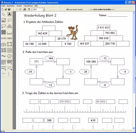Select the text tool with letter A
Image resolution: width=136 pixels, height=133 pixels.
click(x=10, y=14)
